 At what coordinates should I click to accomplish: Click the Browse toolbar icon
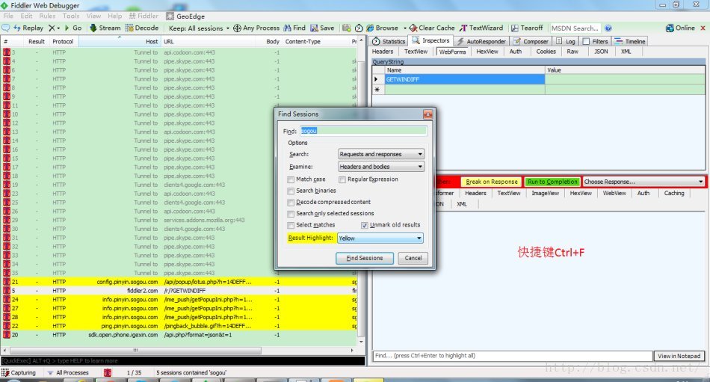(370, 28)
